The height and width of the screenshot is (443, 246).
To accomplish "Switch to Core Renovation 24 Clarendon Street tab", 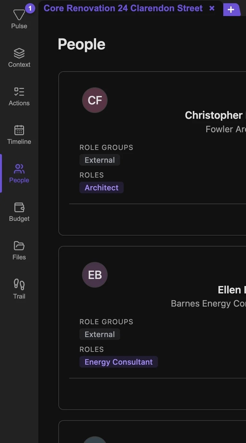I will 123,8.
